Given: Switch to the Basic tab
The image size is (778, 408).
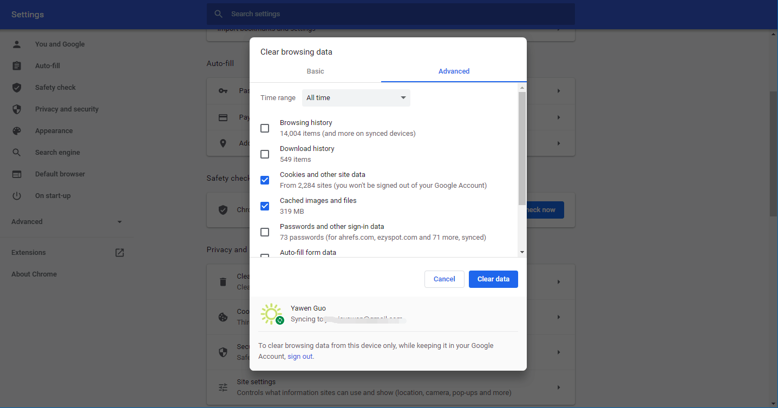Looking at the screenshot, I should 315,71.
